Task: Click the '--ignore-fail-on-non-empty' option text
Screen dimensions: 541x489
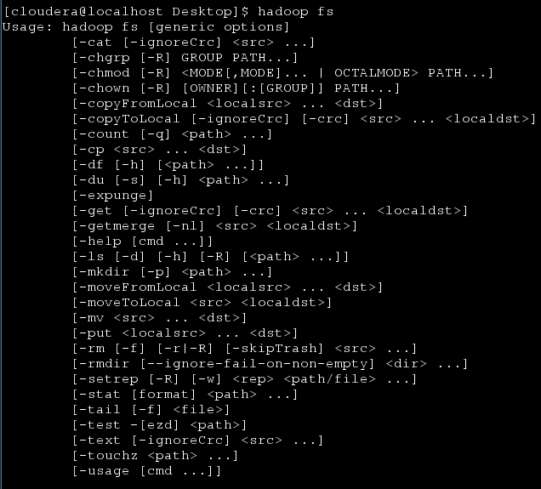Action: coord(258,364)
